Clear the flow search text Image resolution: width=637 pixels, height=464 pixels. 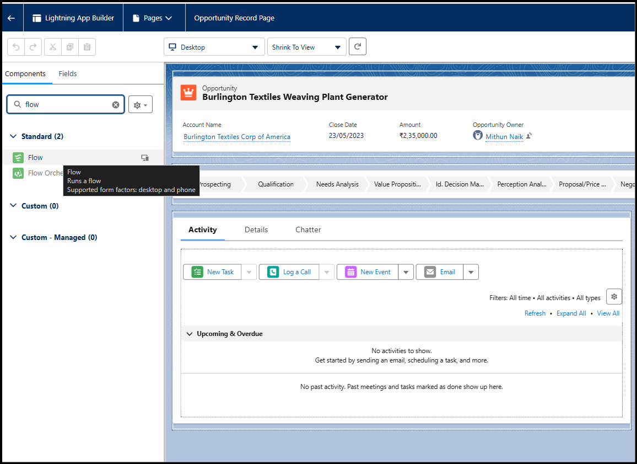point(116,104)
